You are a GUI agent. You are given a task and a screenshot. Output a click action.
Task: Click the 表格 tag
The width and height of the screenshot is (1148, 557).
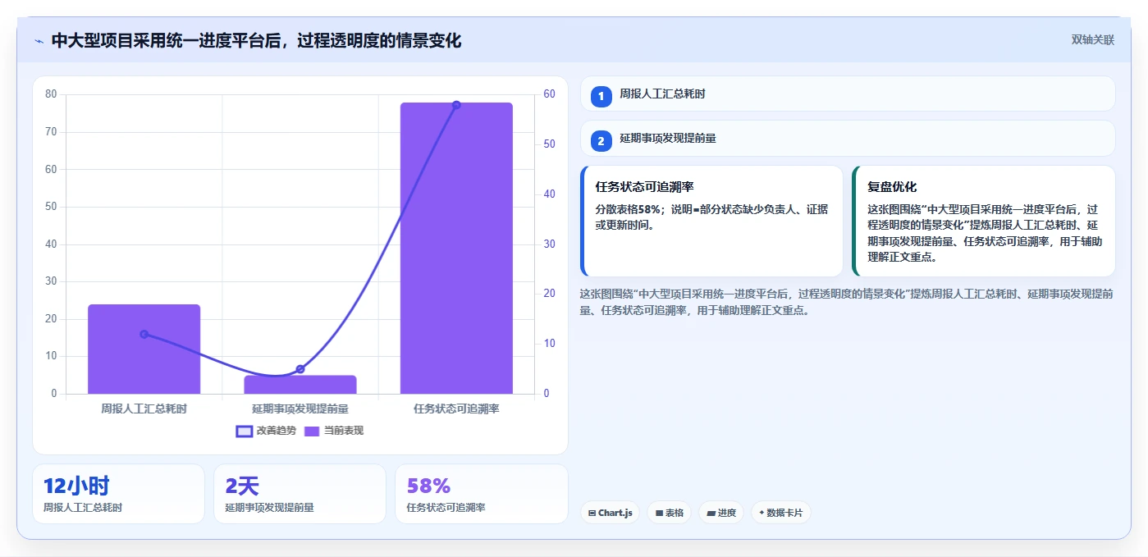point(669,513)
